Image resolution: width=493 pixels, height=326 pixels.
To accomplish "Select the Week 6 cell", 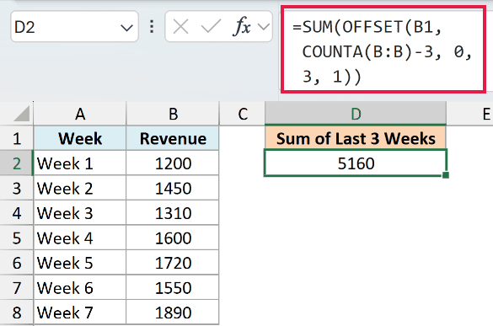I will click(x=80, y=287).
